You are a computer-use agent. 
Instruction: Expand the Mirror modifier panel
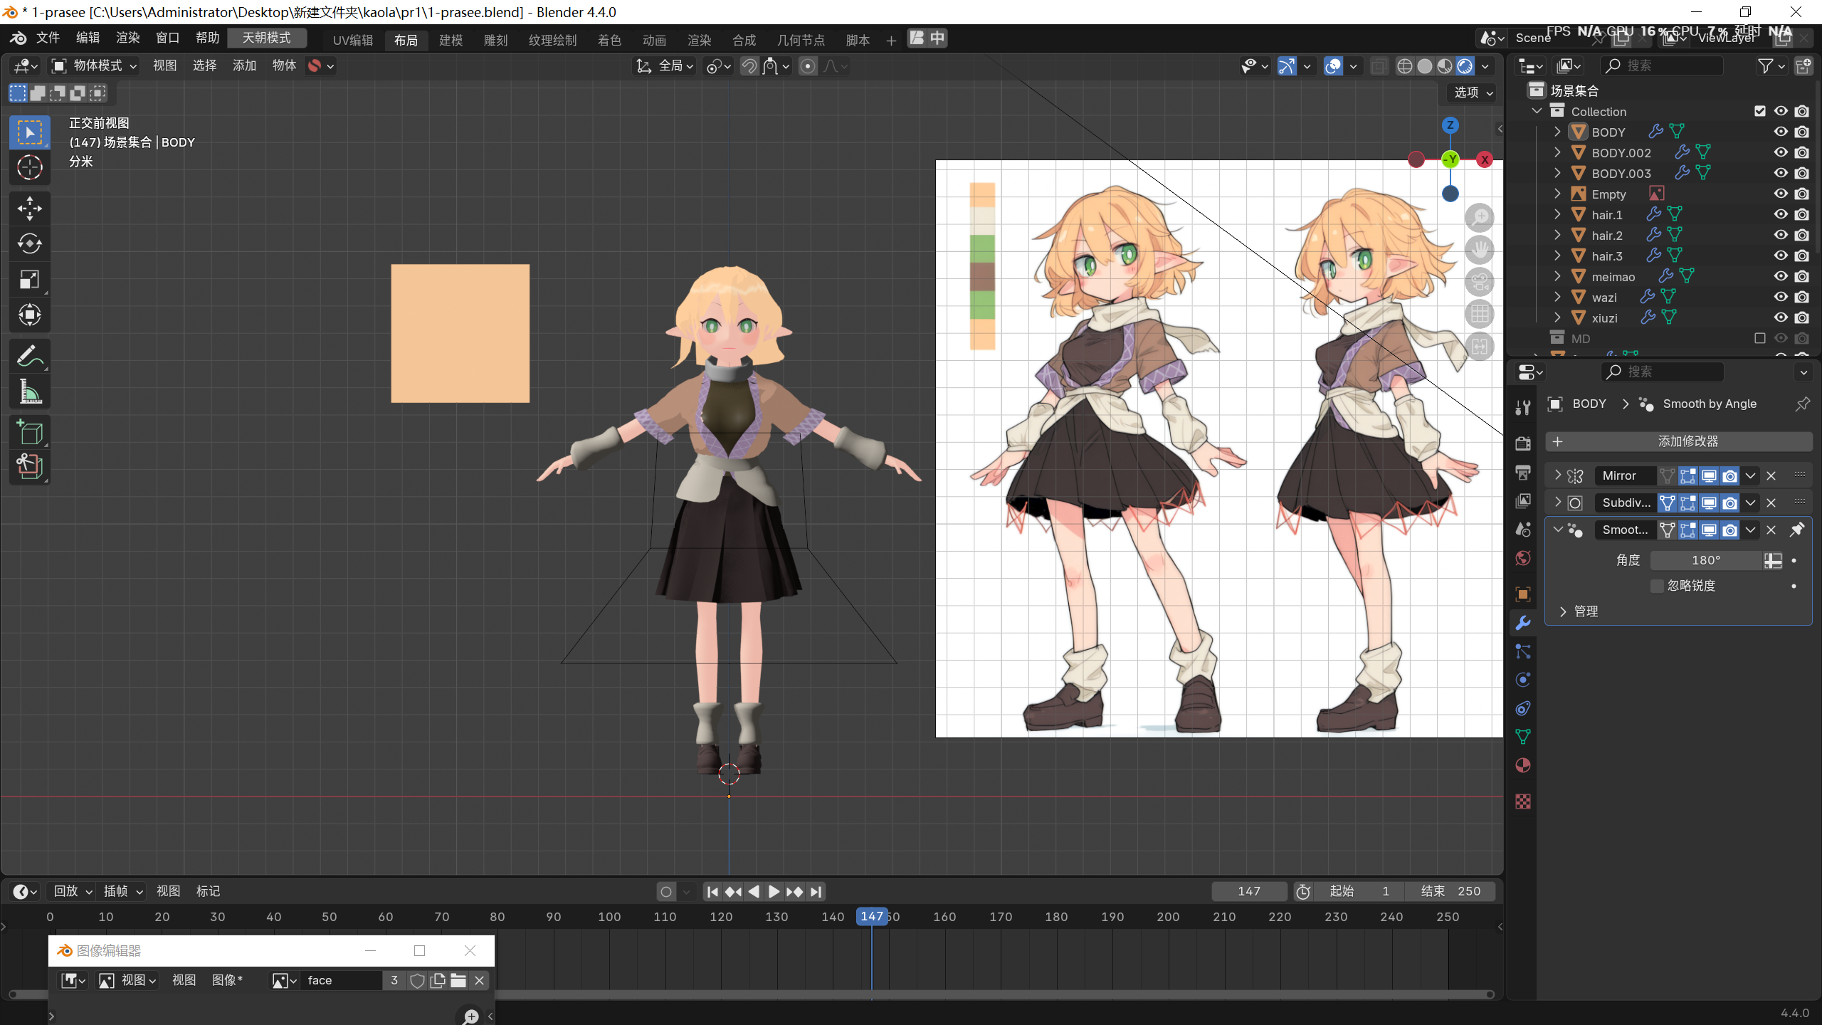[1557, 475]
